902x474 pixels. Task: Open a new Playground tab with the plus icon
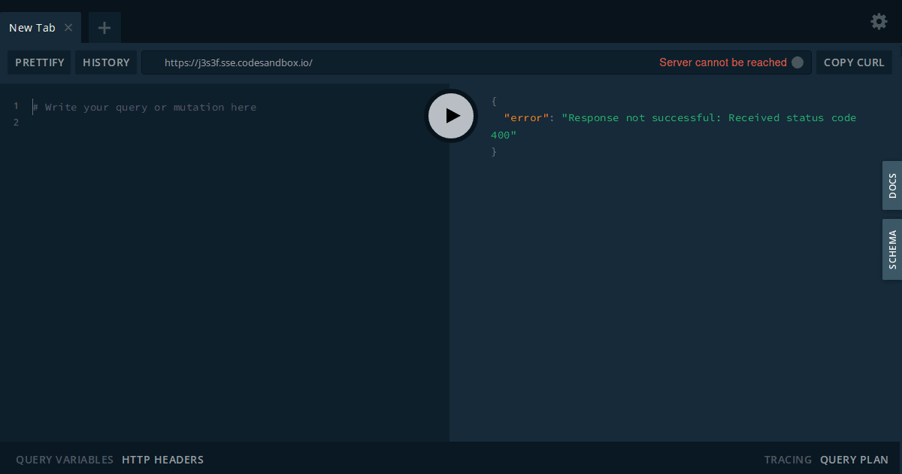104,27
